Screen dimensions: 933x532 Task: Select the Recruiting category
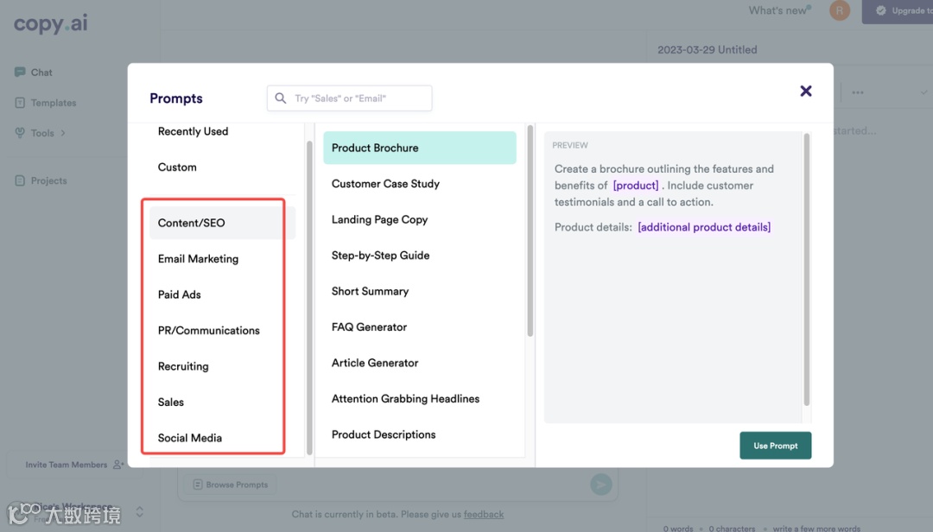coord(182,366)
